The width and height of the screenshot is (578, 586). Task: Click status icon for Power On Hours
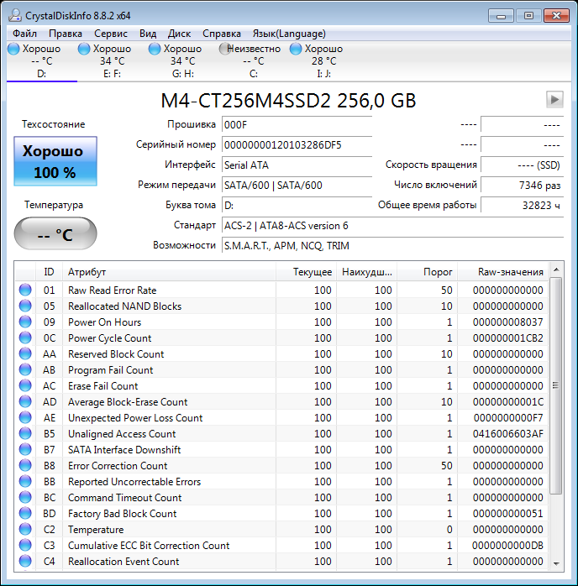tap(25, 322)
